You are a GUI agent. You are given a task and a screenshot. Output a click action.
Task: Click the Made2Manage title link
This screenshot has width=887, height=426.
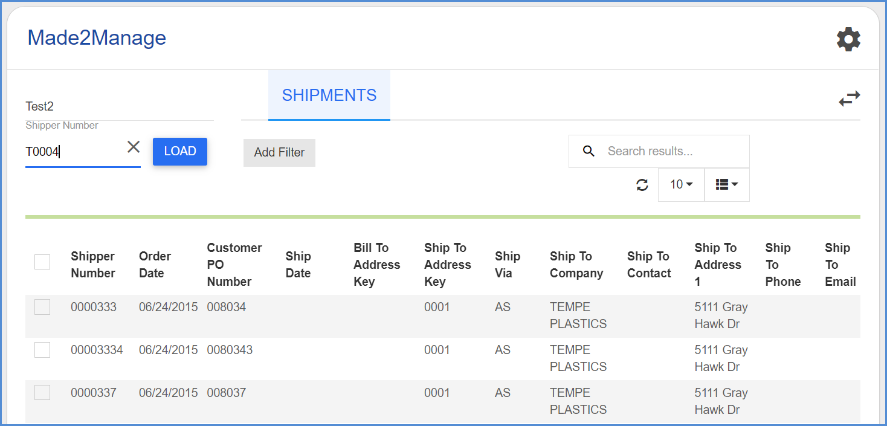pos(97,37)
